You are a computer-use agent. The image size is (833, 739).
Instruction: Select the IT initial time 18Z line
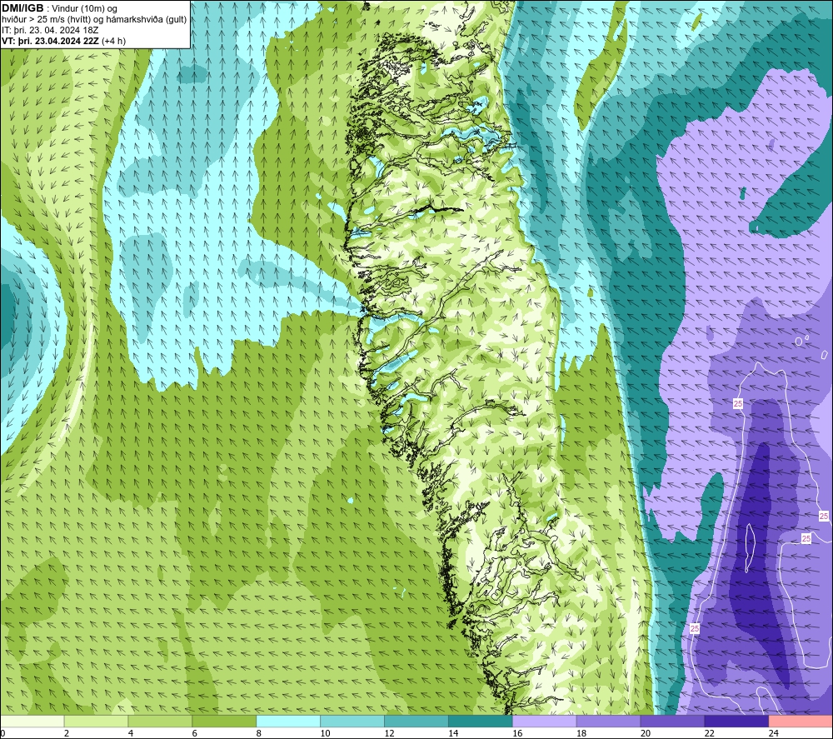click(x=50, y=30)
